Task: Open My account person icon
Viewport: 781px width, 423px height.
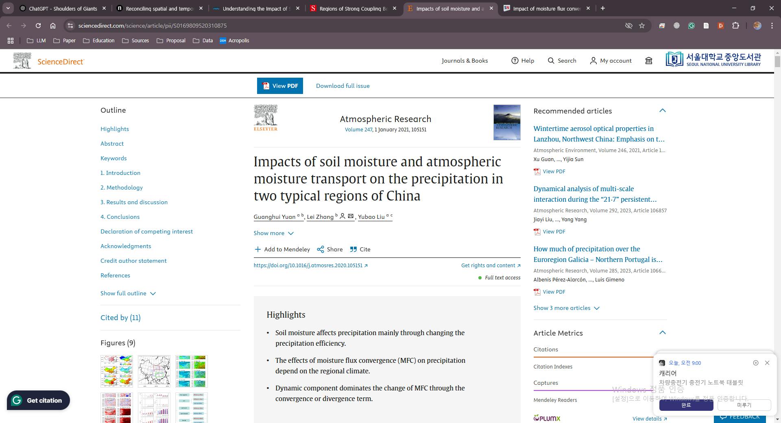Action: [593, 61]
